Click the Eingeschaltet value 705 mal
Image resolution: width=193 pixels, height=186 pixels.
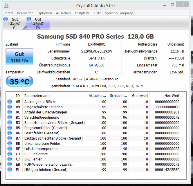coord(172,65)
